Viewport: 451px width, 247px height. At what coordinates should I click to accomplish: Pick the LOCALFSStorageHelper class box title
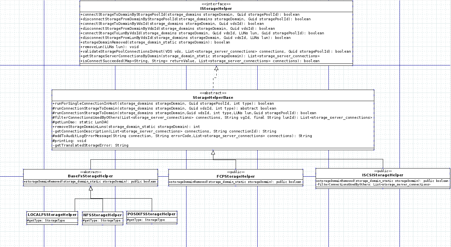coord(52,215)
